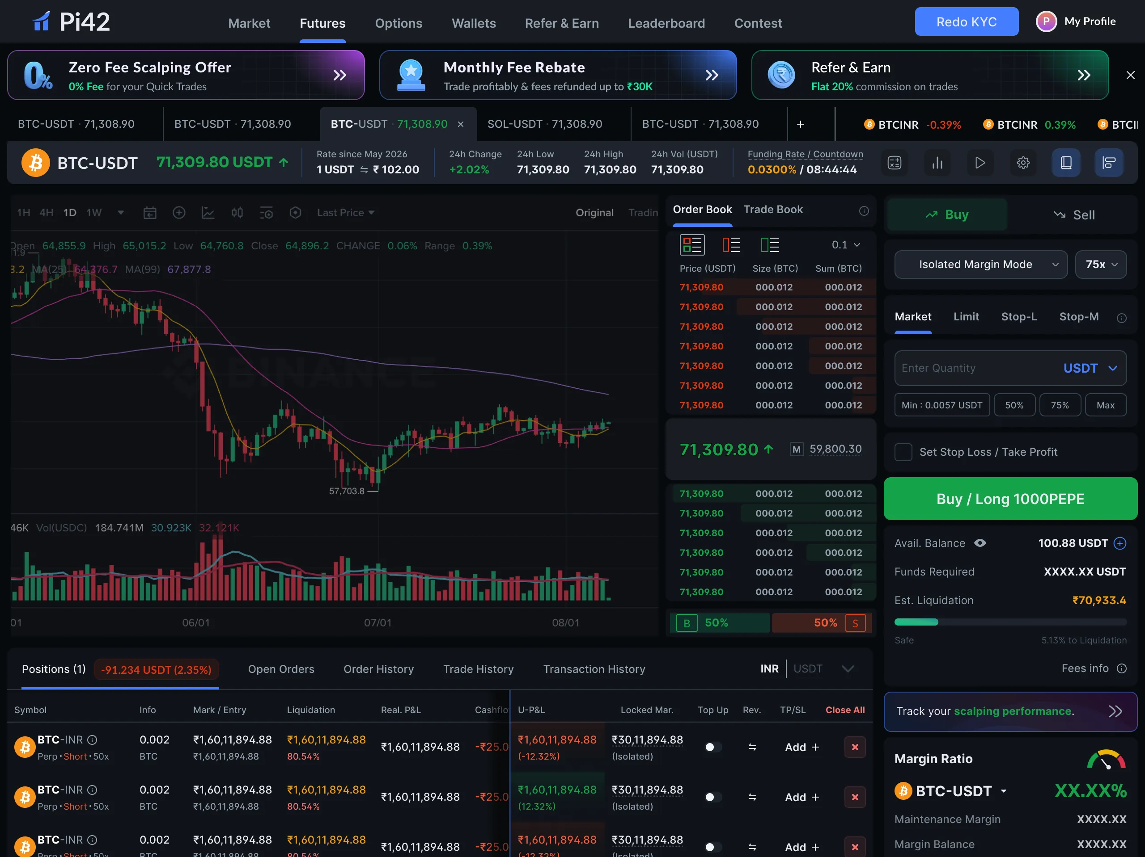Toggle Avail. Balance visibility eye
The image size is (1145, 857).
[980, 543]
